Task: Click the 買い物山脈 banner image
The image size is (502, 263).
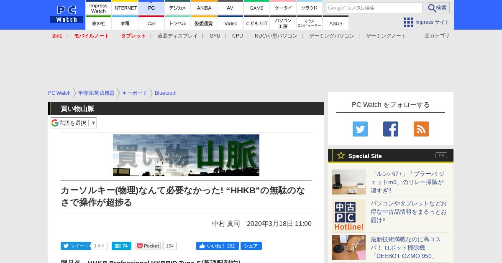Action: coord(186,155)
